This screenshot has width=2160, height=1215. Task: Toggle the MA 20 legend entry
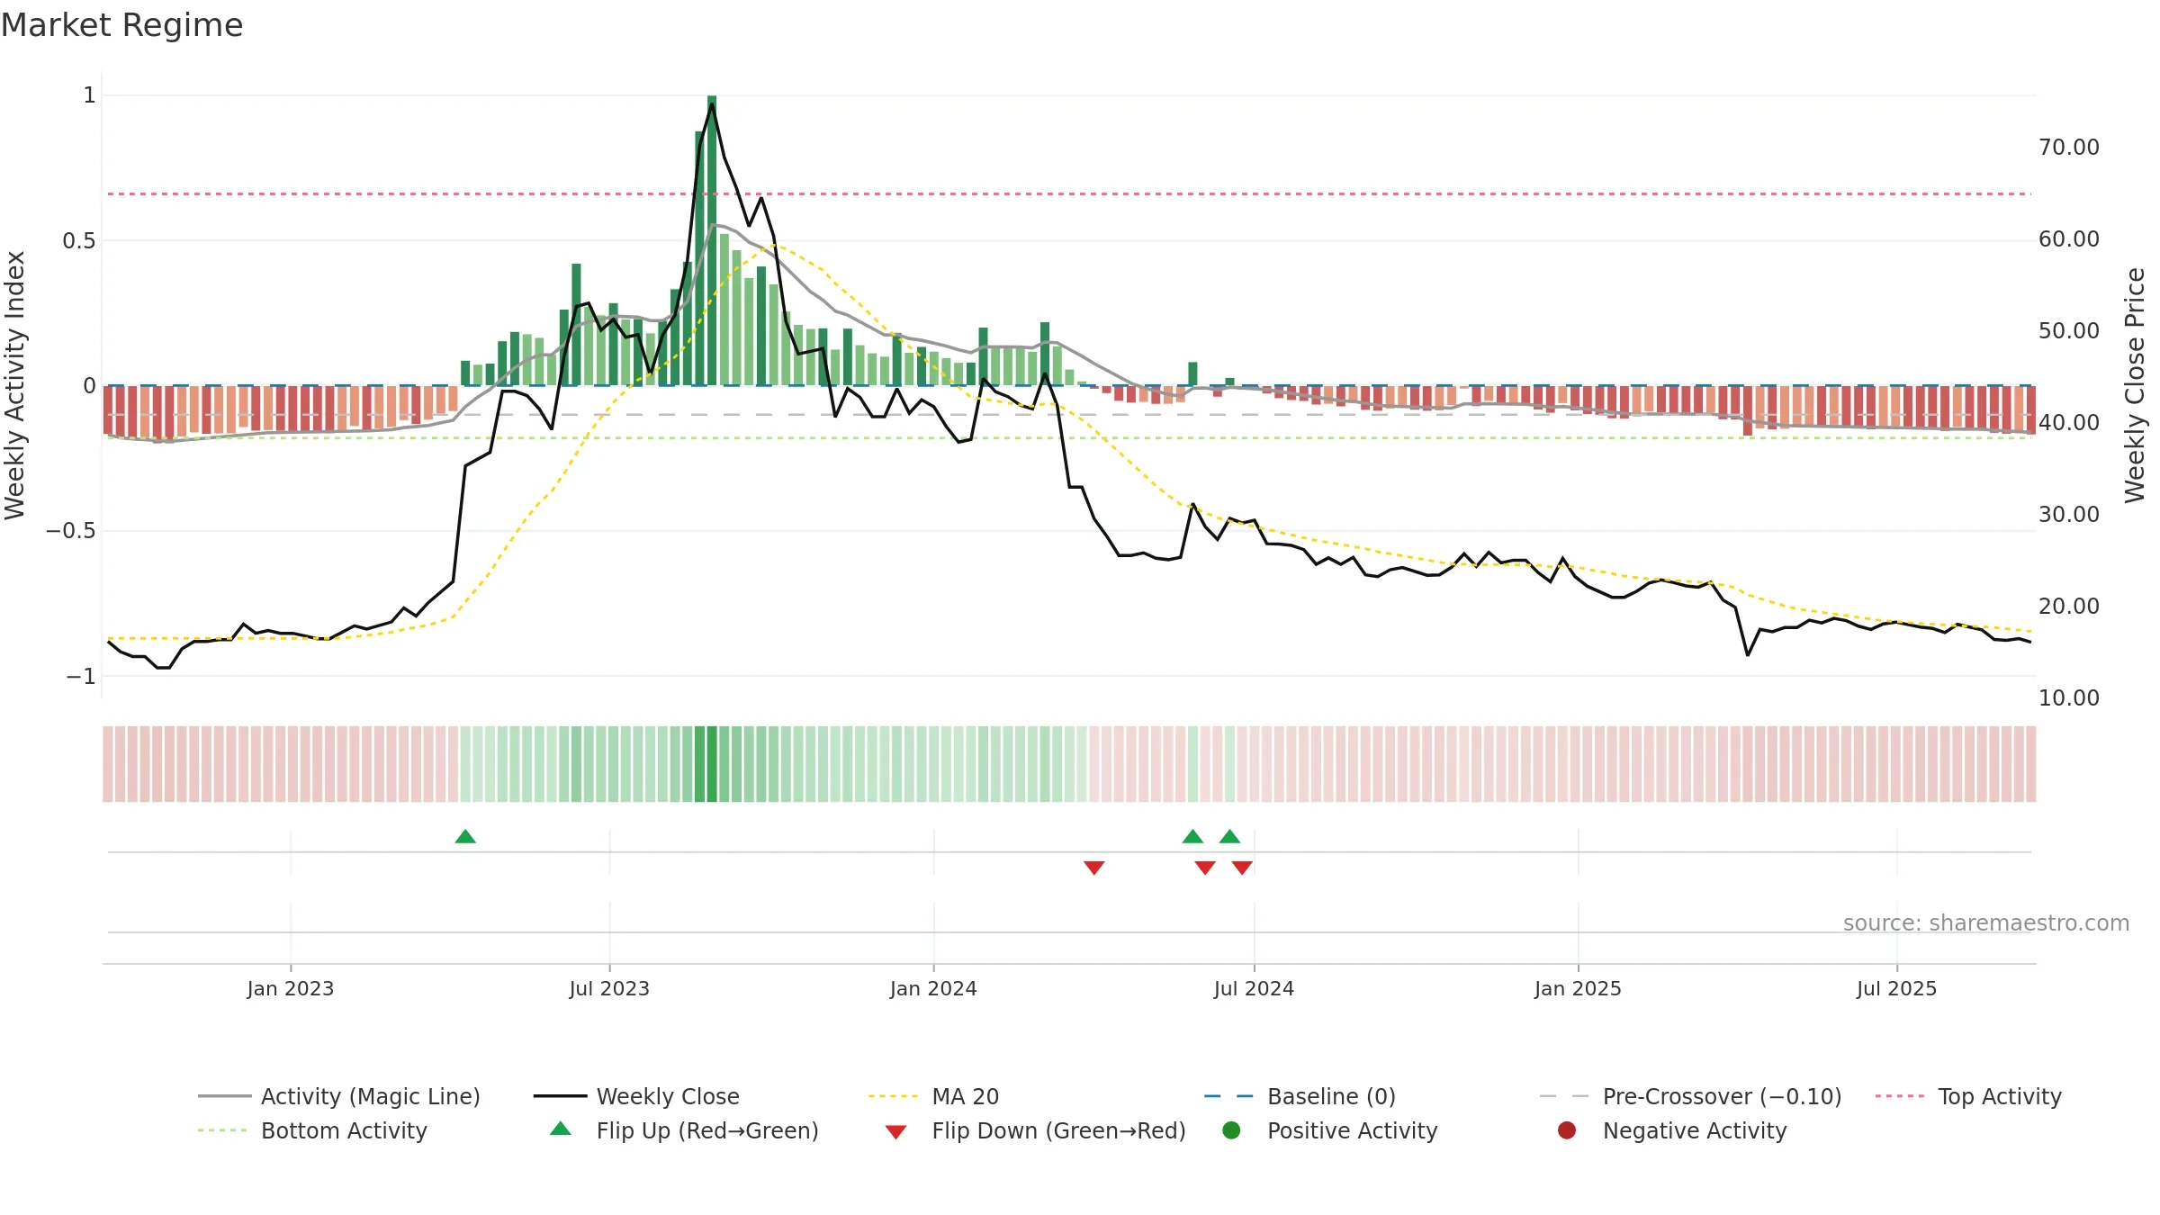pyautogui.click(x=933, y=1096)
